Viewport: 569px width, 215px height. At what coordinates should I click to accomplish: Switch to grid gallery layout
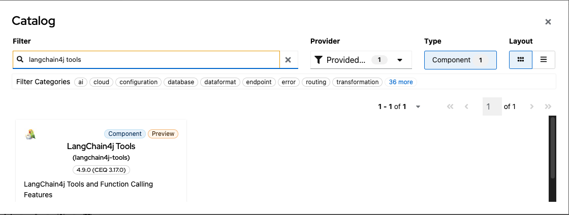coord(521,60)
